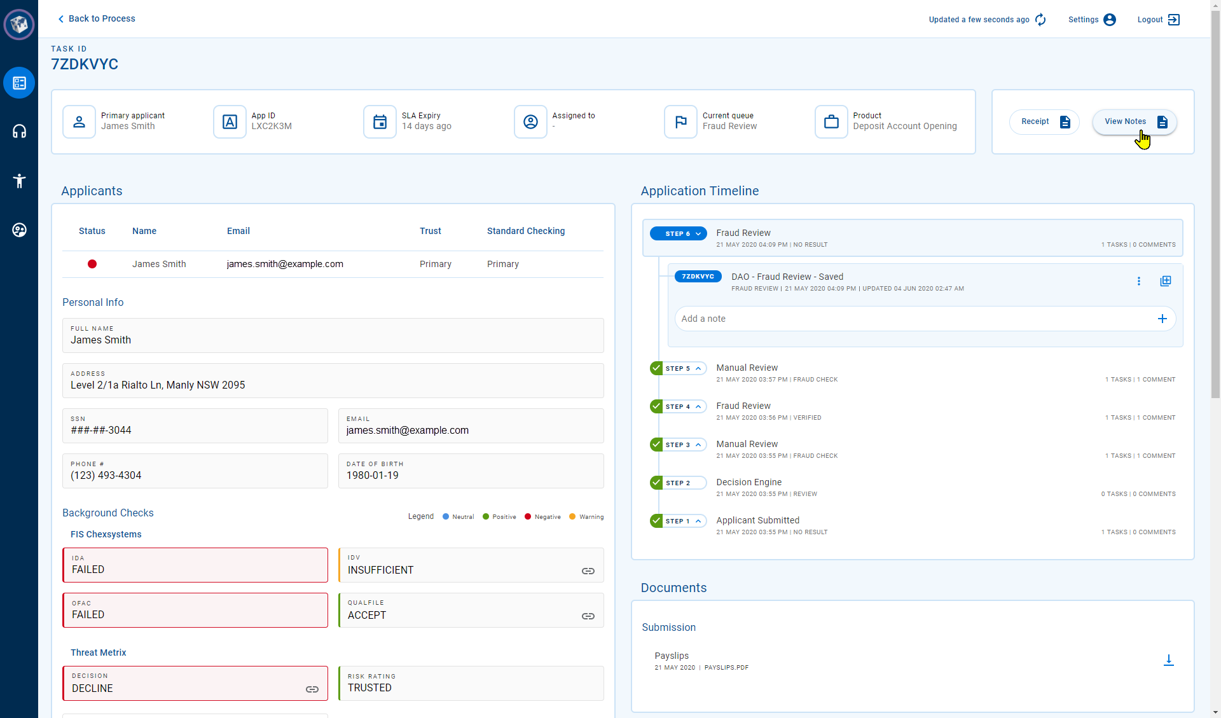The width and height of the screenshot is (1221, 718).
Task: Click the plus icon to add note
Action: [1162, 319]
